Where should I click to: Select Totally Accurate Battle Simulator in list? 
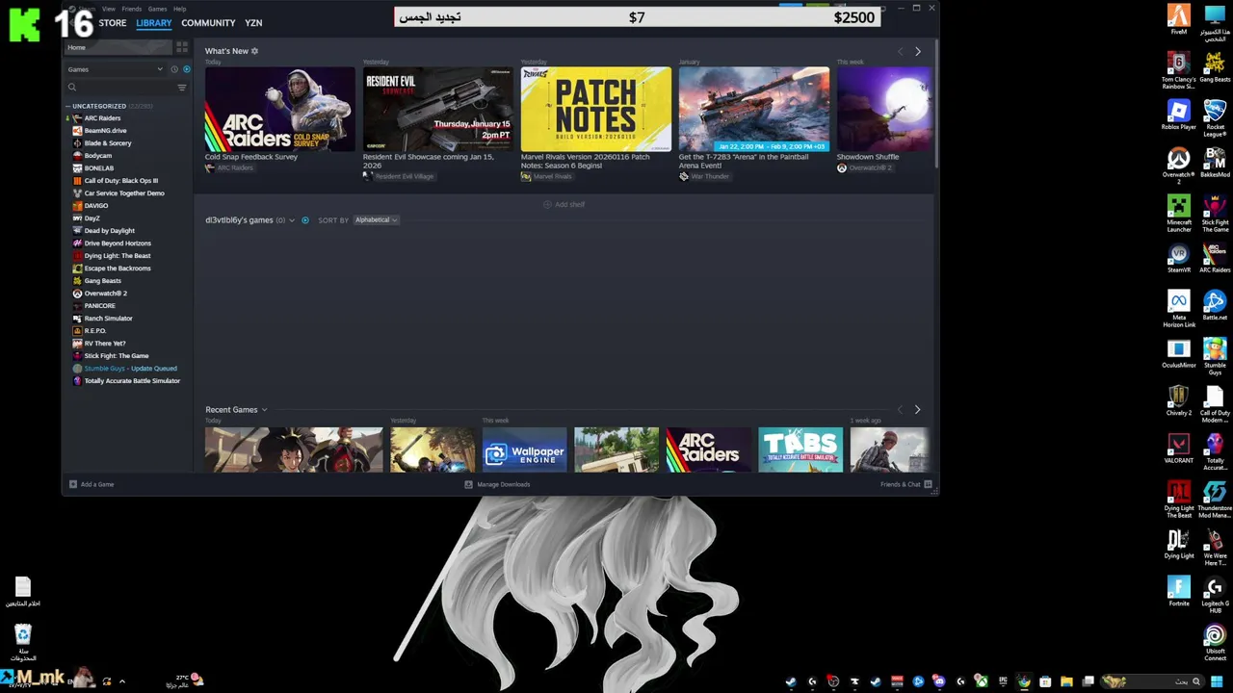132,381
